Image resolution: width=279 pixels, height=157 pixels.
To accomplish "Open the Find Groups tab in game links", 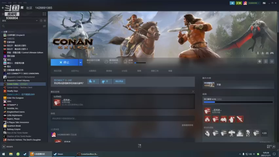I will point(109,71).
